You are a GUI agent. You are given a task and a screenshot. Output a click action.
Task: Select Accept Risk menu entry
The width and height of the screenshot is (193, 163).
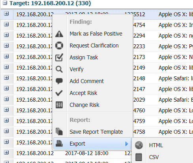point(83,93)
